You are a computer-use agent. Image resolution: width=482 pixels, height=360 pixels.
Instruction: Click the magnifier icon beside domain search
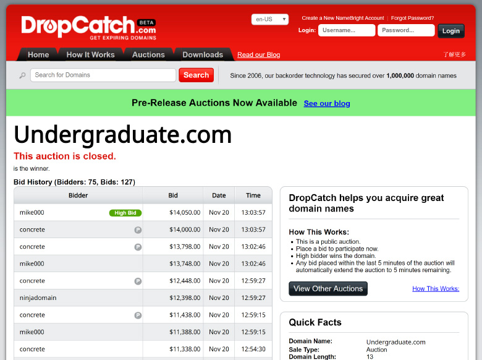(x=22, y=75)
